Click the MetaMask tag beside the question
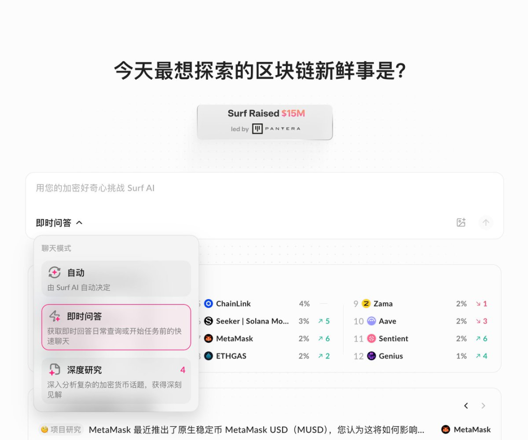Screen dimensions: 528x440 (x=466, y=430)
